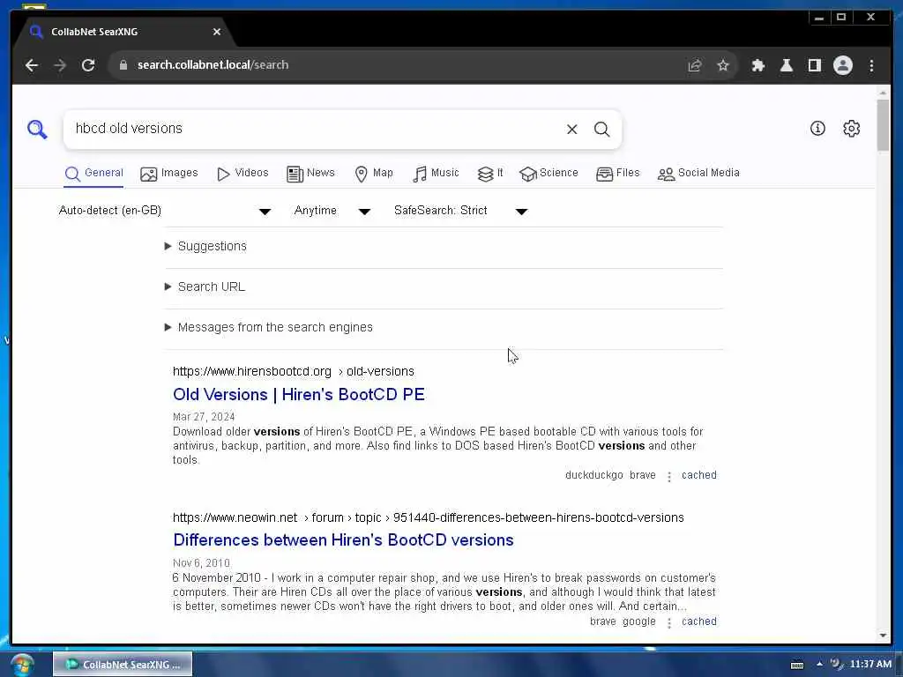Switch to the News tab
The height and width of the screenshot is (677, 903).
click(310, 174)
